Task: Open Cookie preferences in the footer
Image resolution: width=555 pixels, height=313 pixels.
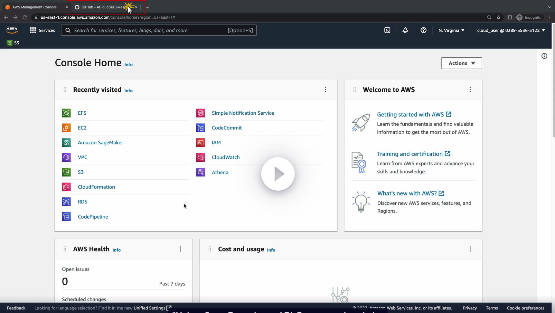Action: (526, 308)
